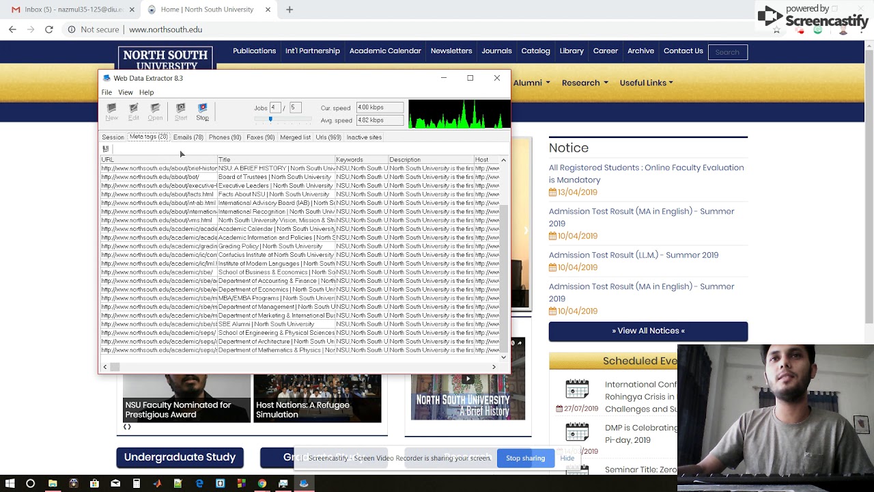This screenshot has width=874, height=492.
Task: Click the Open session toolbar icon
Action: [x=155, y=112]
